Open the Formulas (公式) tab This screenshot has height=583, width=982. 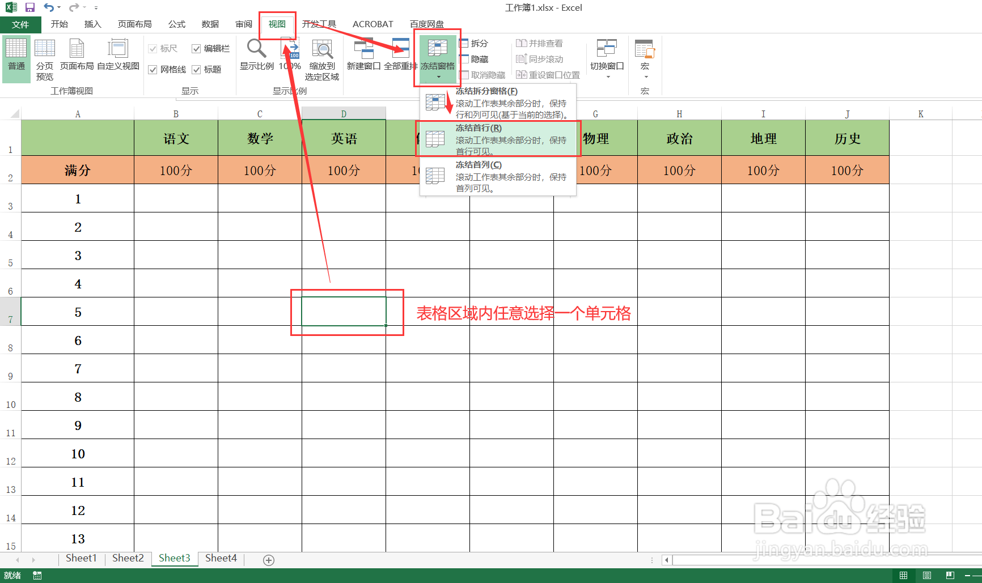pos(177,24)
